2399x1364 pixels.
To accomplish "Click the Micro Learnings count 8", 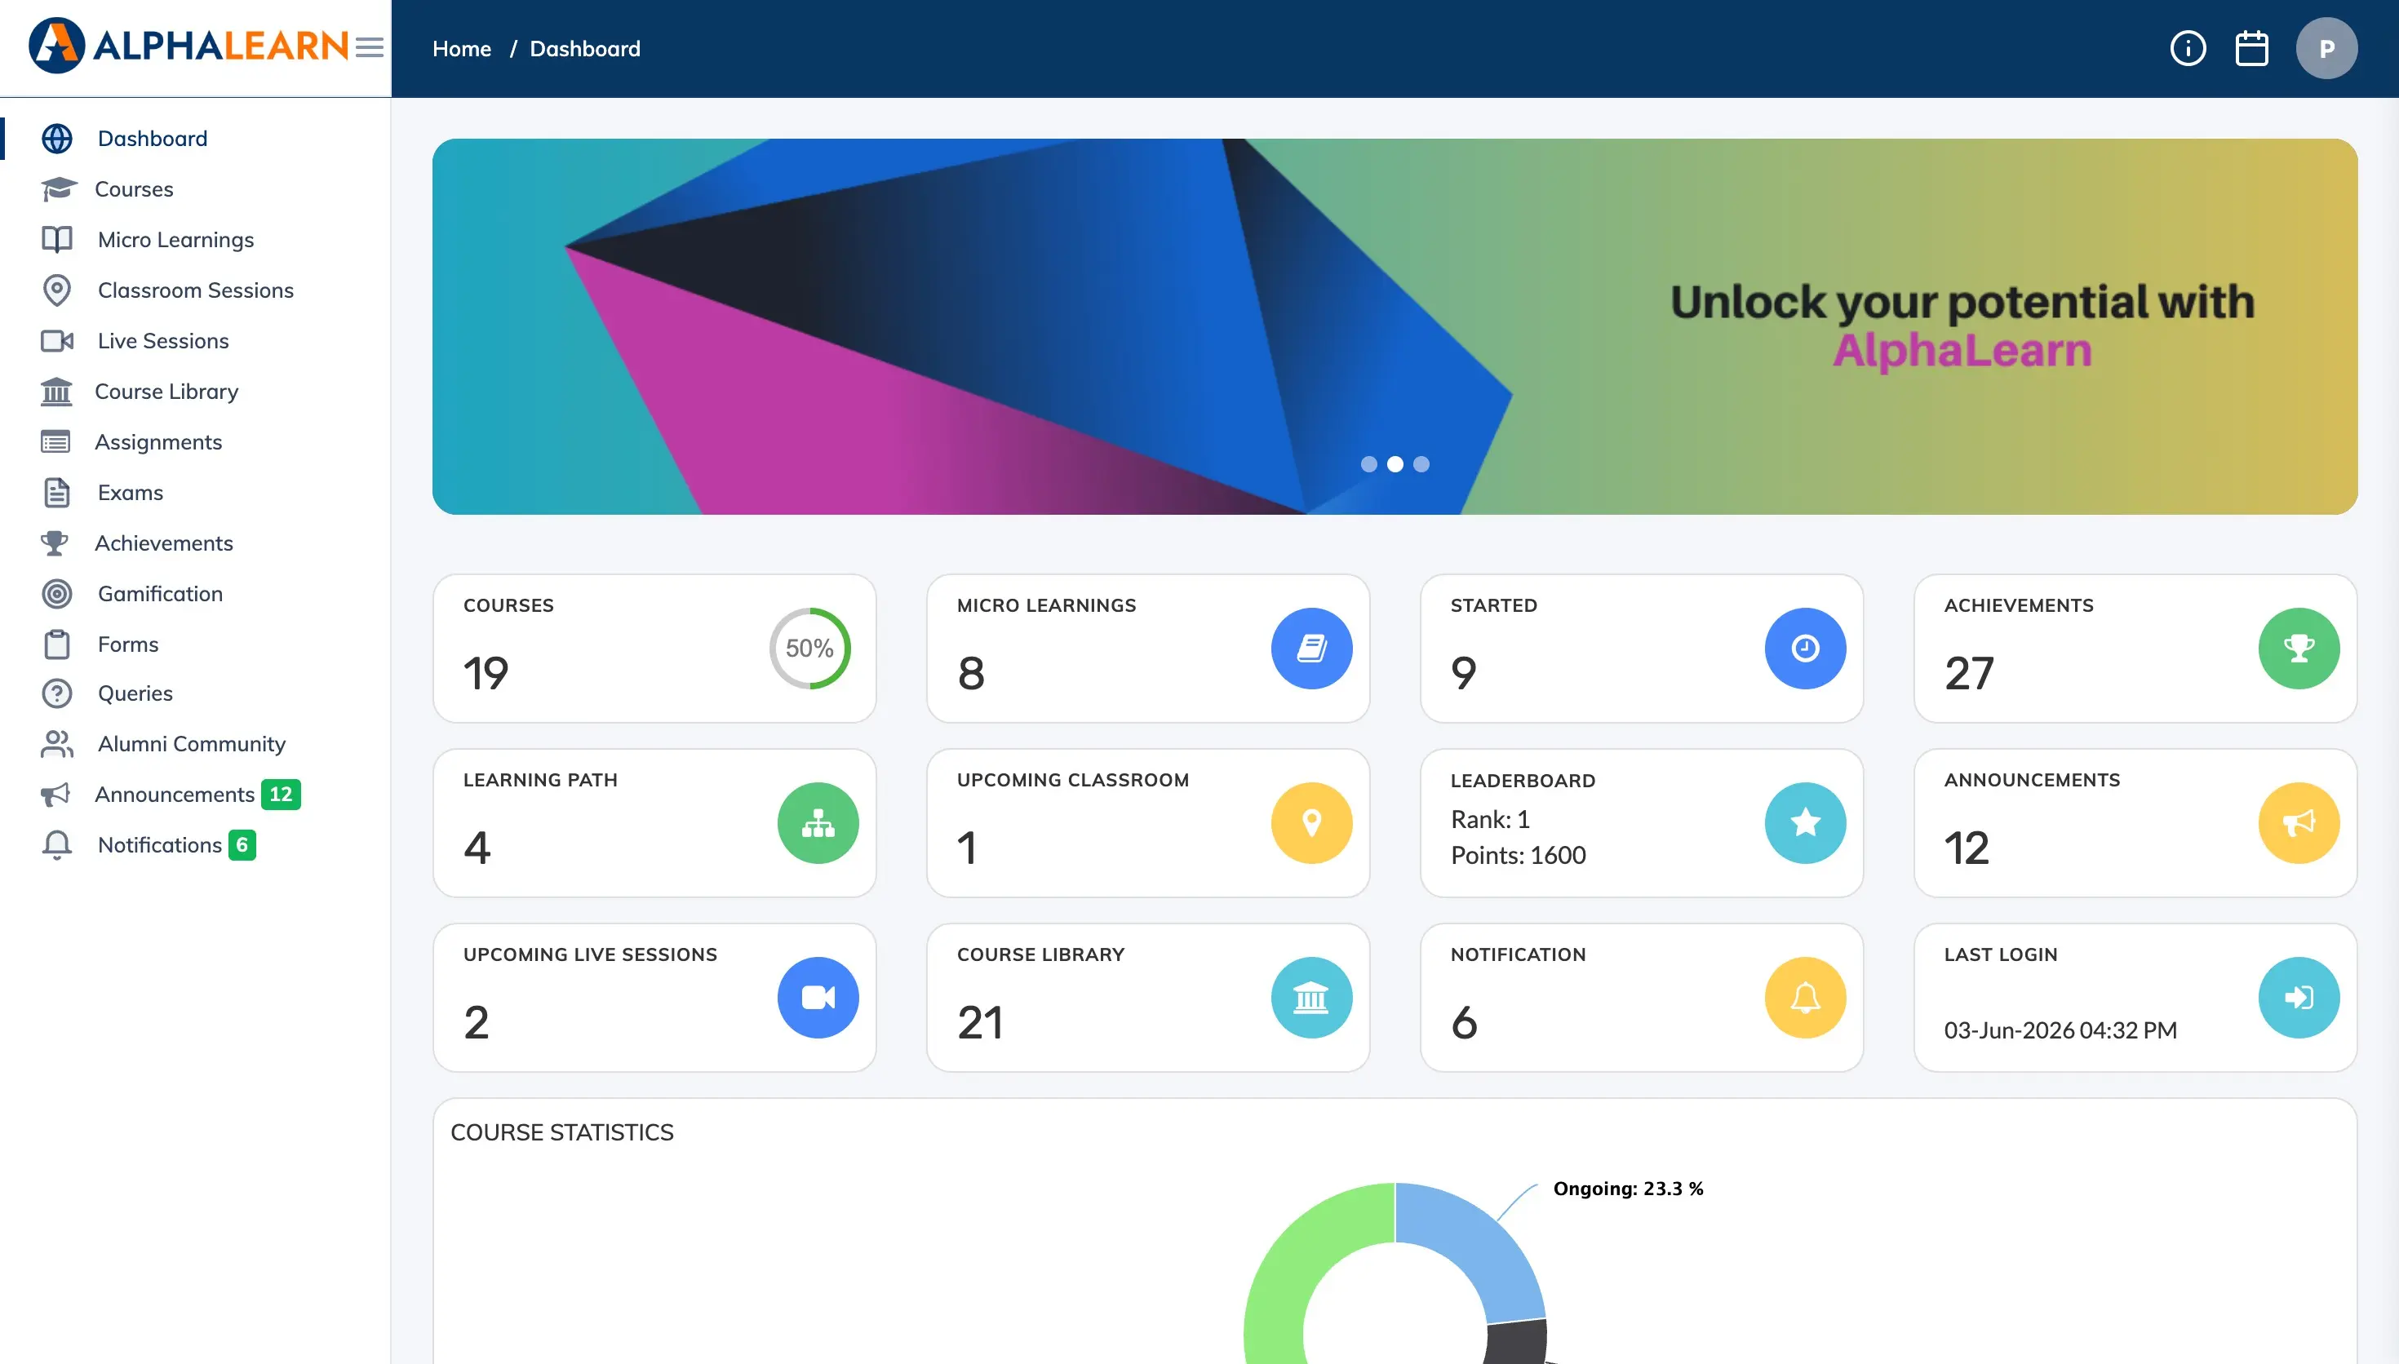I will click(x=971, y=674).
